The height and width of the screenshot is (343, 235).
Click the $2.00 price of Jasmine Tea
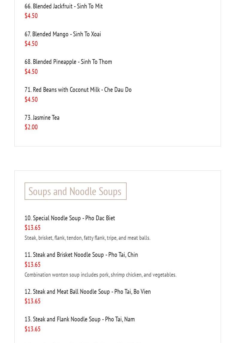click(x=31, y=127)
